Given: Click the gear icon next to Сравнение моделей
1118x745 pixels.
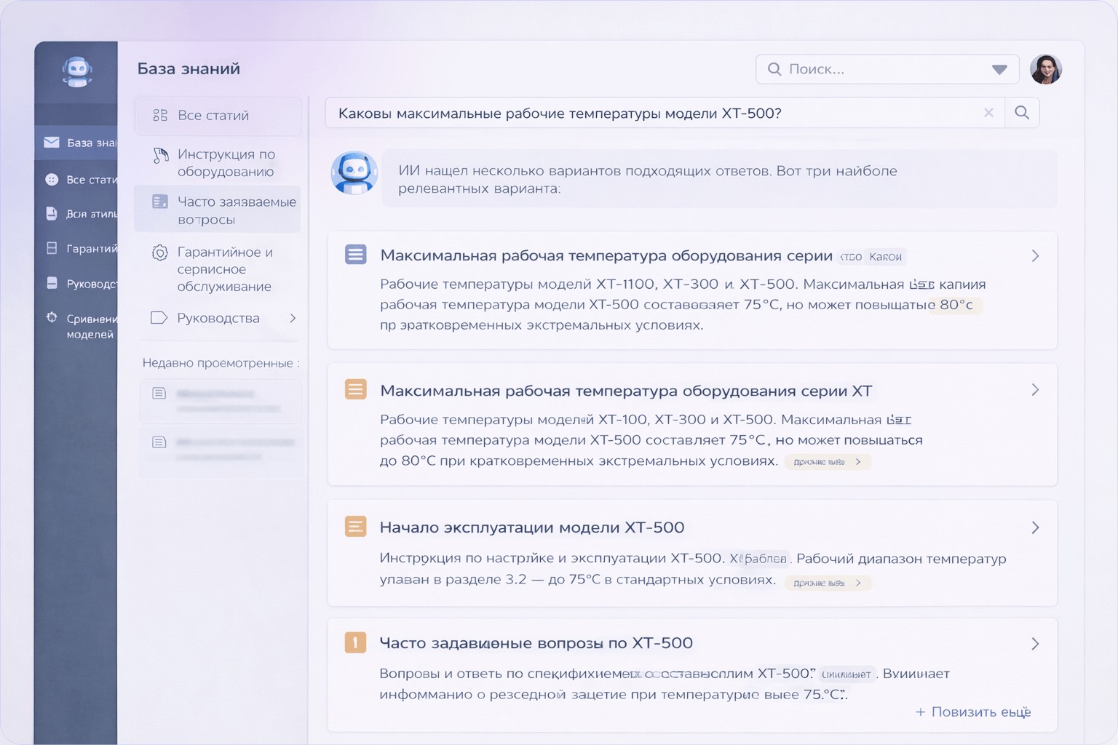Looking at the screenshot, I should [52, 318].
